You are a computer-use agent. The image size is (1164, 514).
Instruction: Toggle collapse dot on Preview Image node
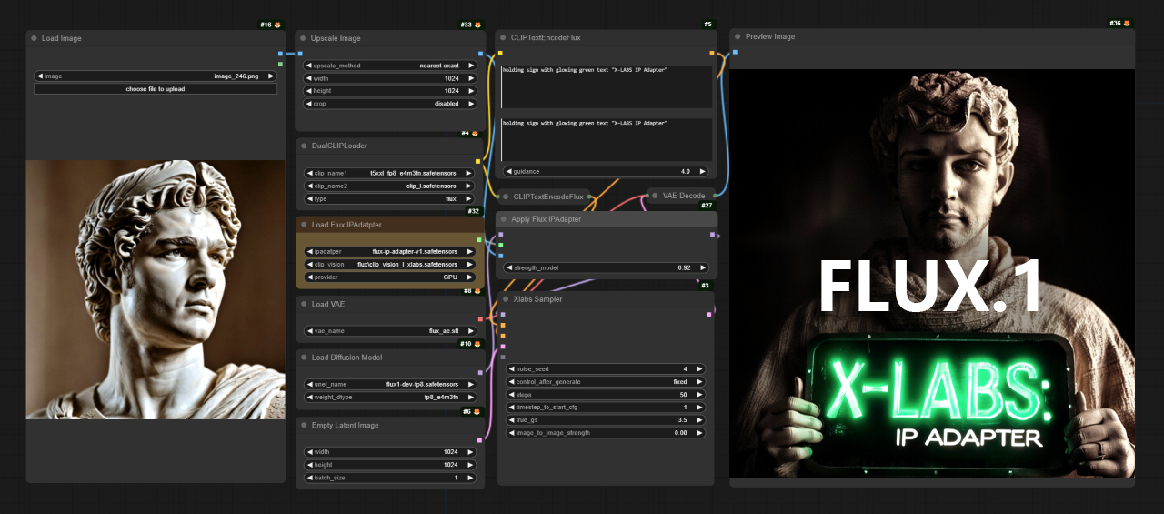click(738, 37)
